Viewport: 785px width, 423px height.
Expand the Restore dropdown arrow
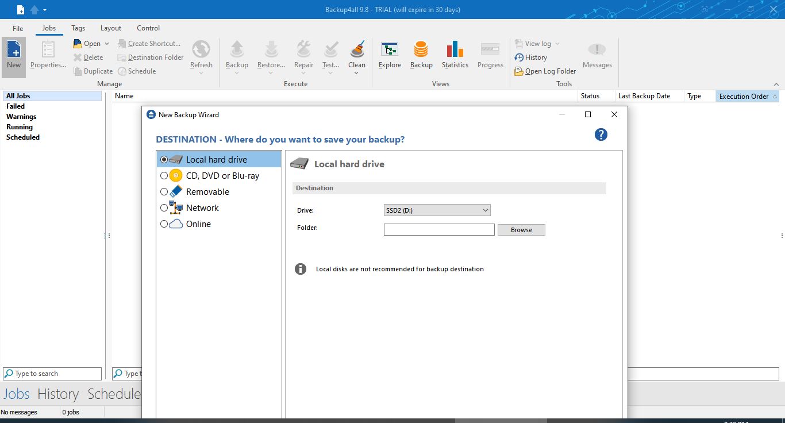pyautogui.click(x=271, y=73)
